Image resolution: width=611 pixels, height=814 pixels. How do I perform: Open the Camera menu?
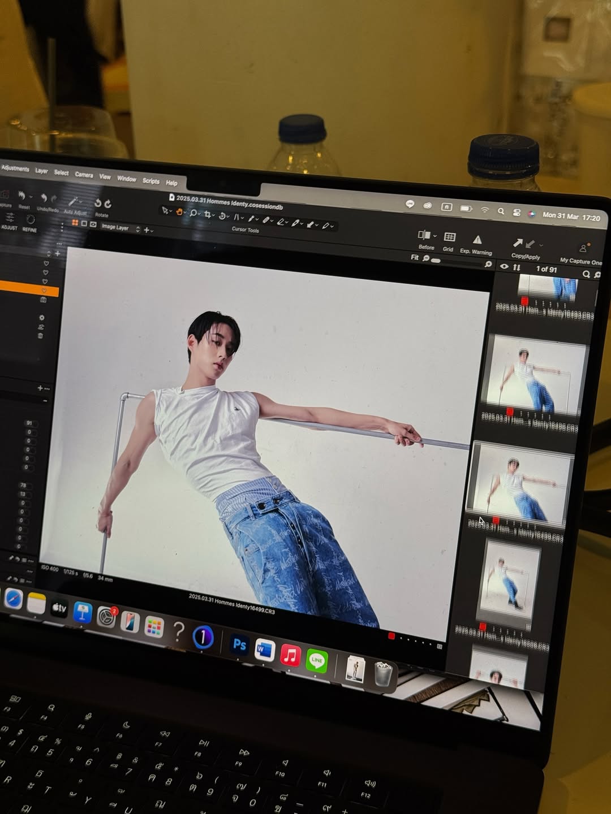[84, 175]
